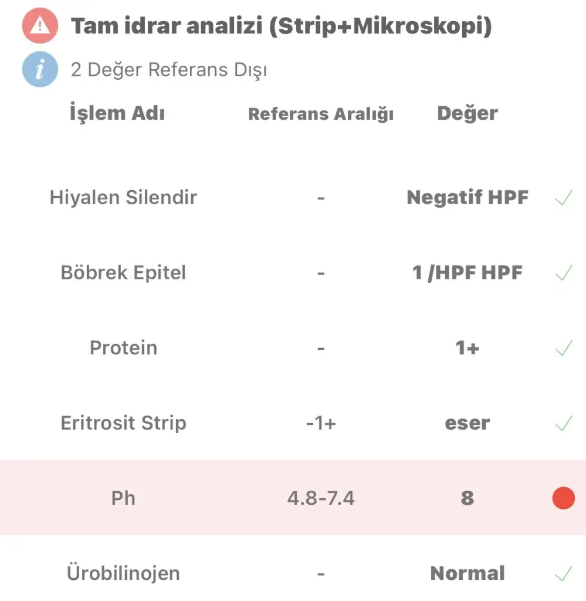The height and width of the screenshot is (601, 586).
Task: Select the Ph reference range 4.8-7.4
Action: tap(321, 498)
